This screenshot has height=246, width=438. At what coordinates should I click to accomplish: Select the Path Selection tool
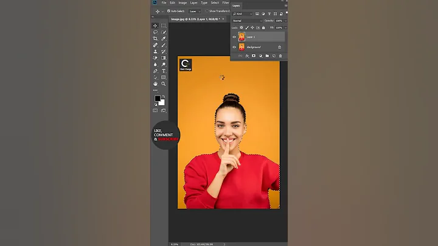tap(155, 77)
